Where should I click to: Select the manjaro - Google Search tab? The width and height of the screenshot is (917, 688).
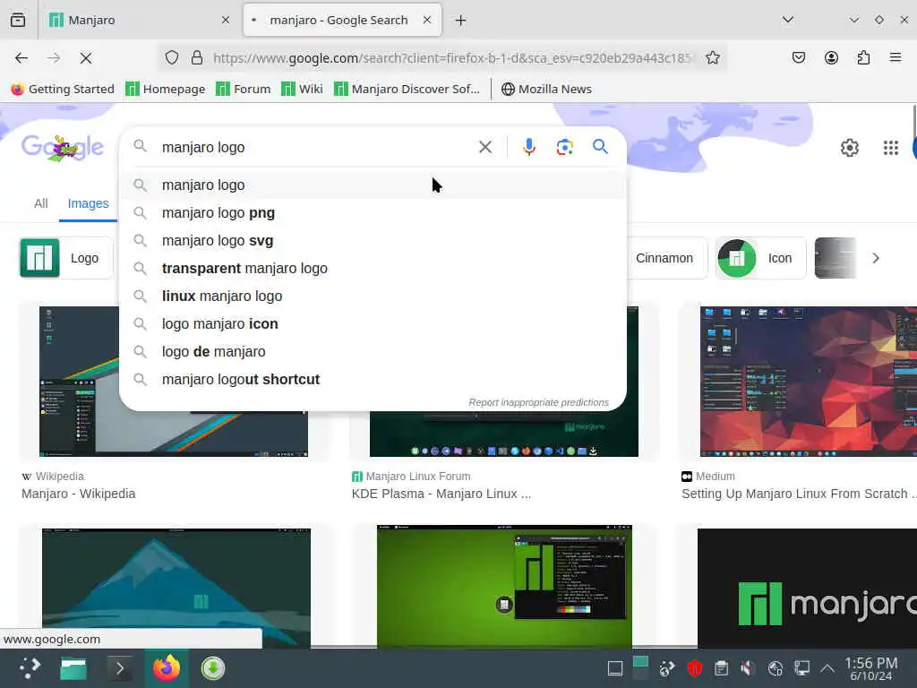[x=342, y=20]
